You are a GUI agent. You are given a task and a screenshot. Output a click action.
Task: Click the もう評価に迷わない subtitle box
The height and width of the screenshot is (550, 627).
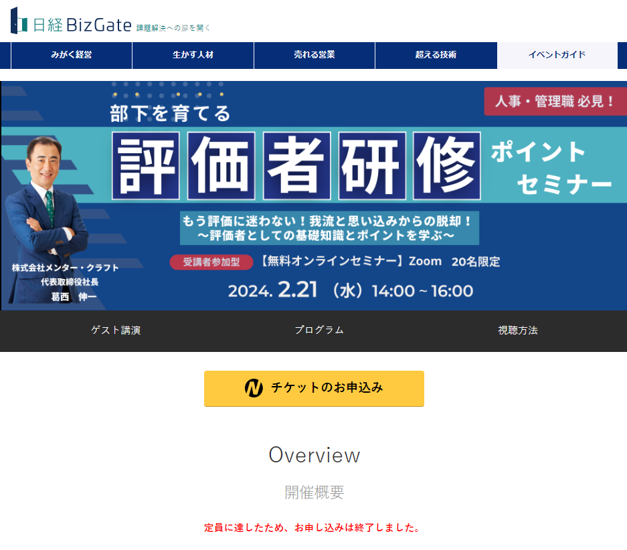coord(329,228)
